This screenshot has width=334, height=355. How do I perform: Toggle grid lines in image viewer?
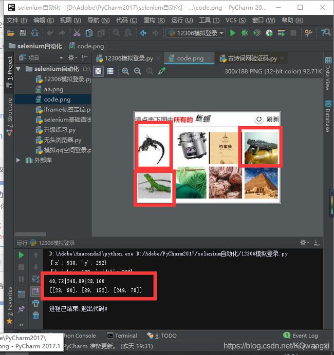coord(110,71)
